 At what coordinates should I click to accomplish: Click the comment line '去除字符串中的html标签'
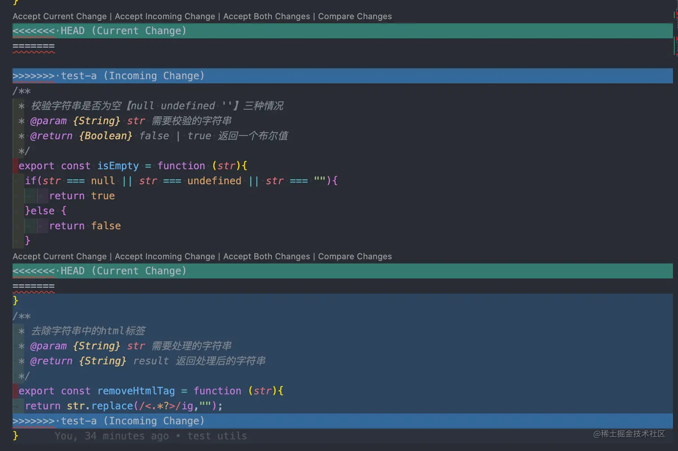(x=82, y=331)
